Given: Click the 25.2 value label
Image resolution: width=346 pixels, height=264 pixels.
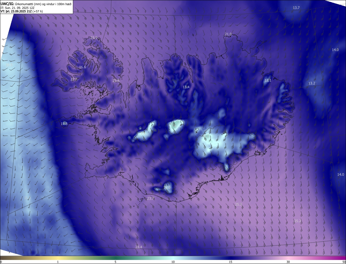Looking at the screenshot, I should click(298, 221).
